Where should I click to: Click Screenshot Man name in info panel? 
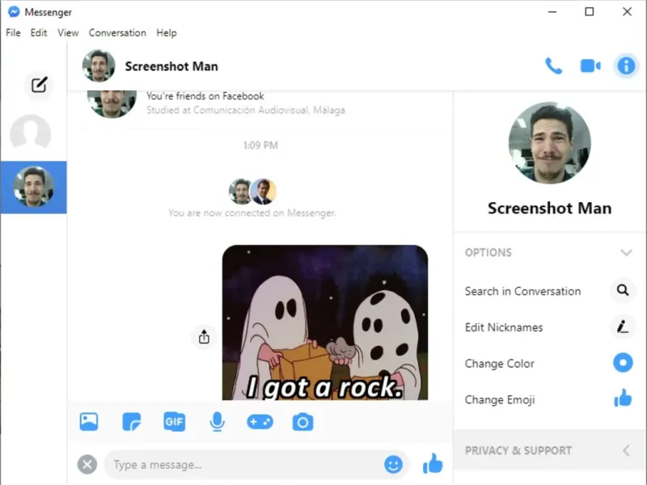[550, 209]
